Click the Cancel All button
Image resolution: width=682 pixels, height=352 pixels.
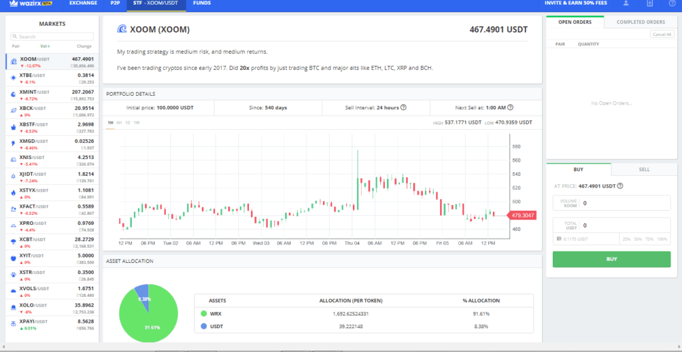662,35
